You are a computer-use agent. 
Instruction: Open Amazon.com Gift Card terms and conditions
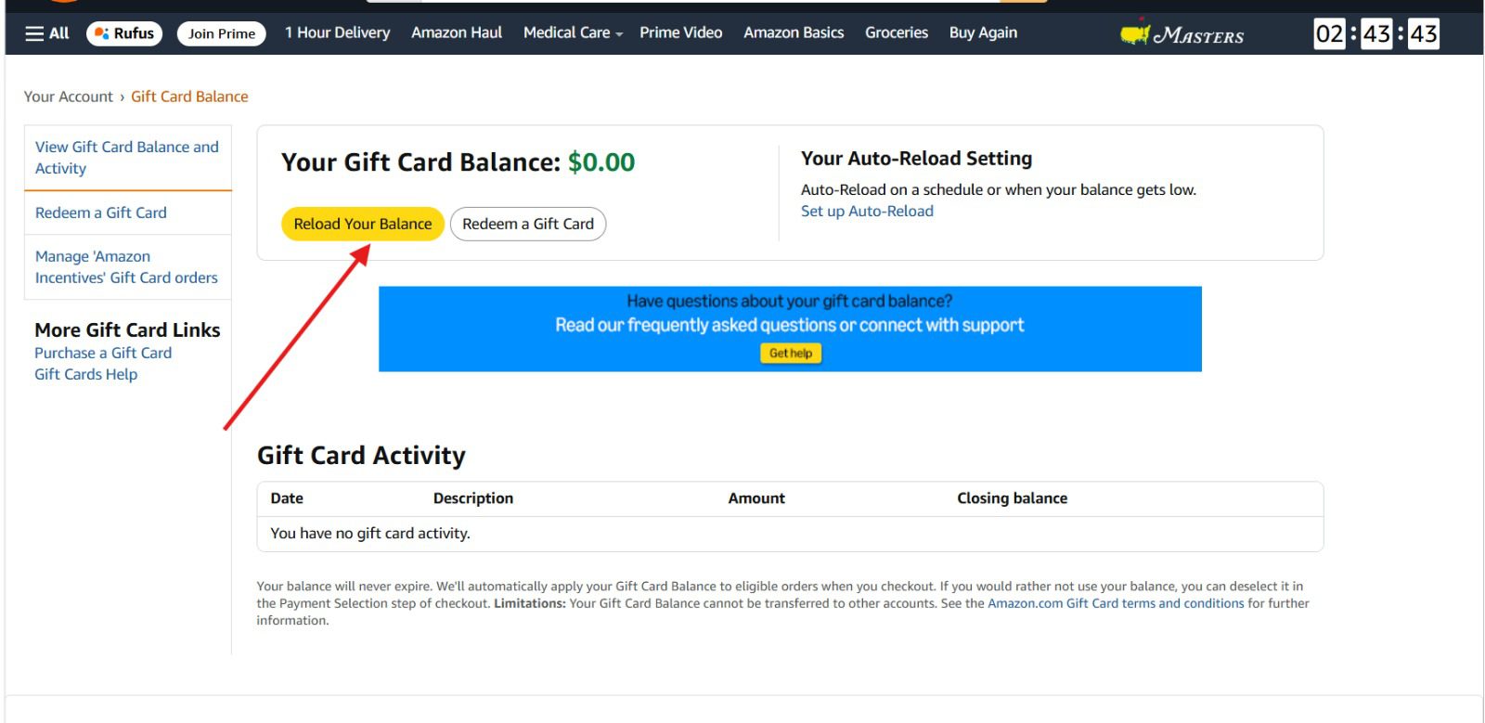point(1116,602)
